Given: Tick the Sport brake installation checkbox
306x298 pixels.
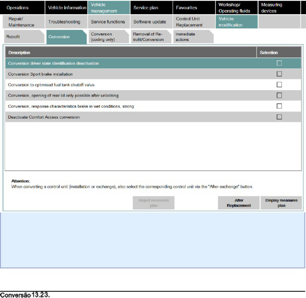Looking at the screenshot, I should point(279,74).
